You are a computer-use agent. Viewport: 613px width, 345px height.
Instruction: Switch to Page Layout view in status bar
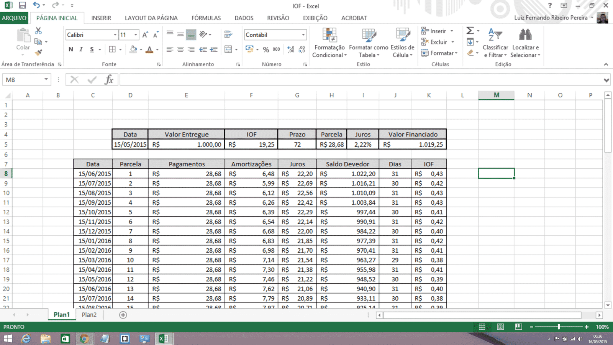click(x=500, y=327)
